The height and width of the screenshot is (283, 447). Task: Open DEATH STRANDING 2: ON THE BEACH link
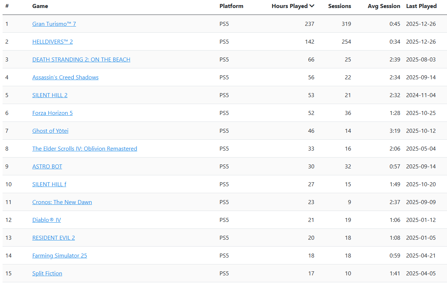click(81, 60)
